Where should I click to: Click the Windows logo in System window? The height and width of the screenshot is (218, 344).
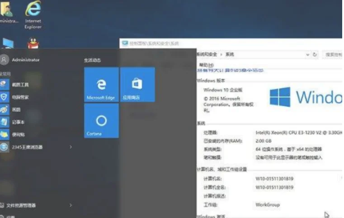pos(280,97)
